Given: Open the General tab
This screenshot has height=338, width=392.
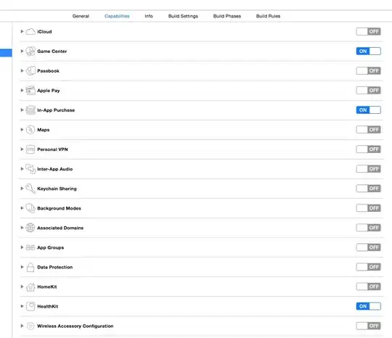Looking at the screenshot, I should point(81,16).
